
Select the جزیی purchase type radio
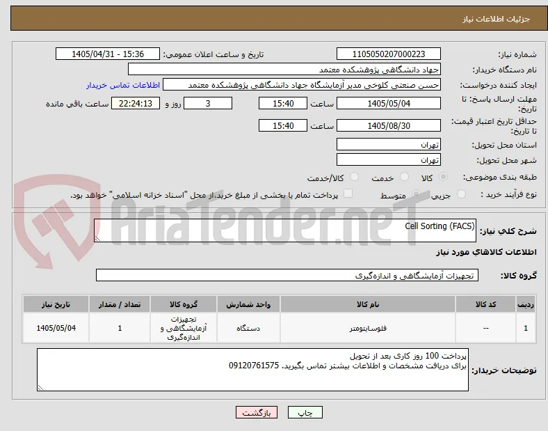click(461, 194)
